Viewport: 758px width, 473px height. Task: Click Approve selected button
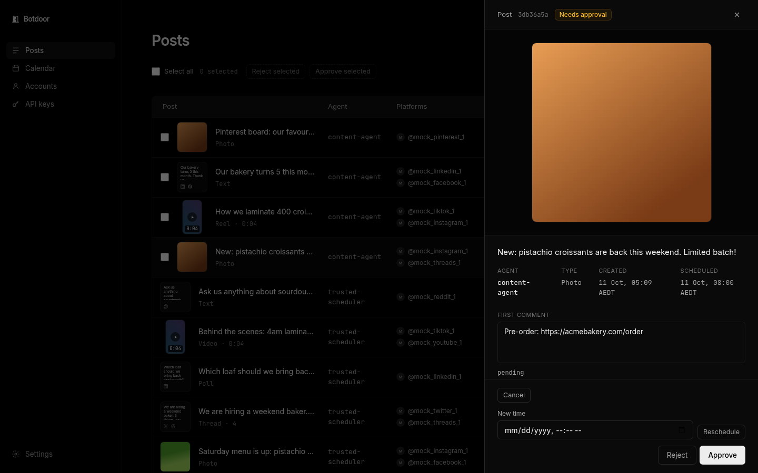(x=343, y=71)
